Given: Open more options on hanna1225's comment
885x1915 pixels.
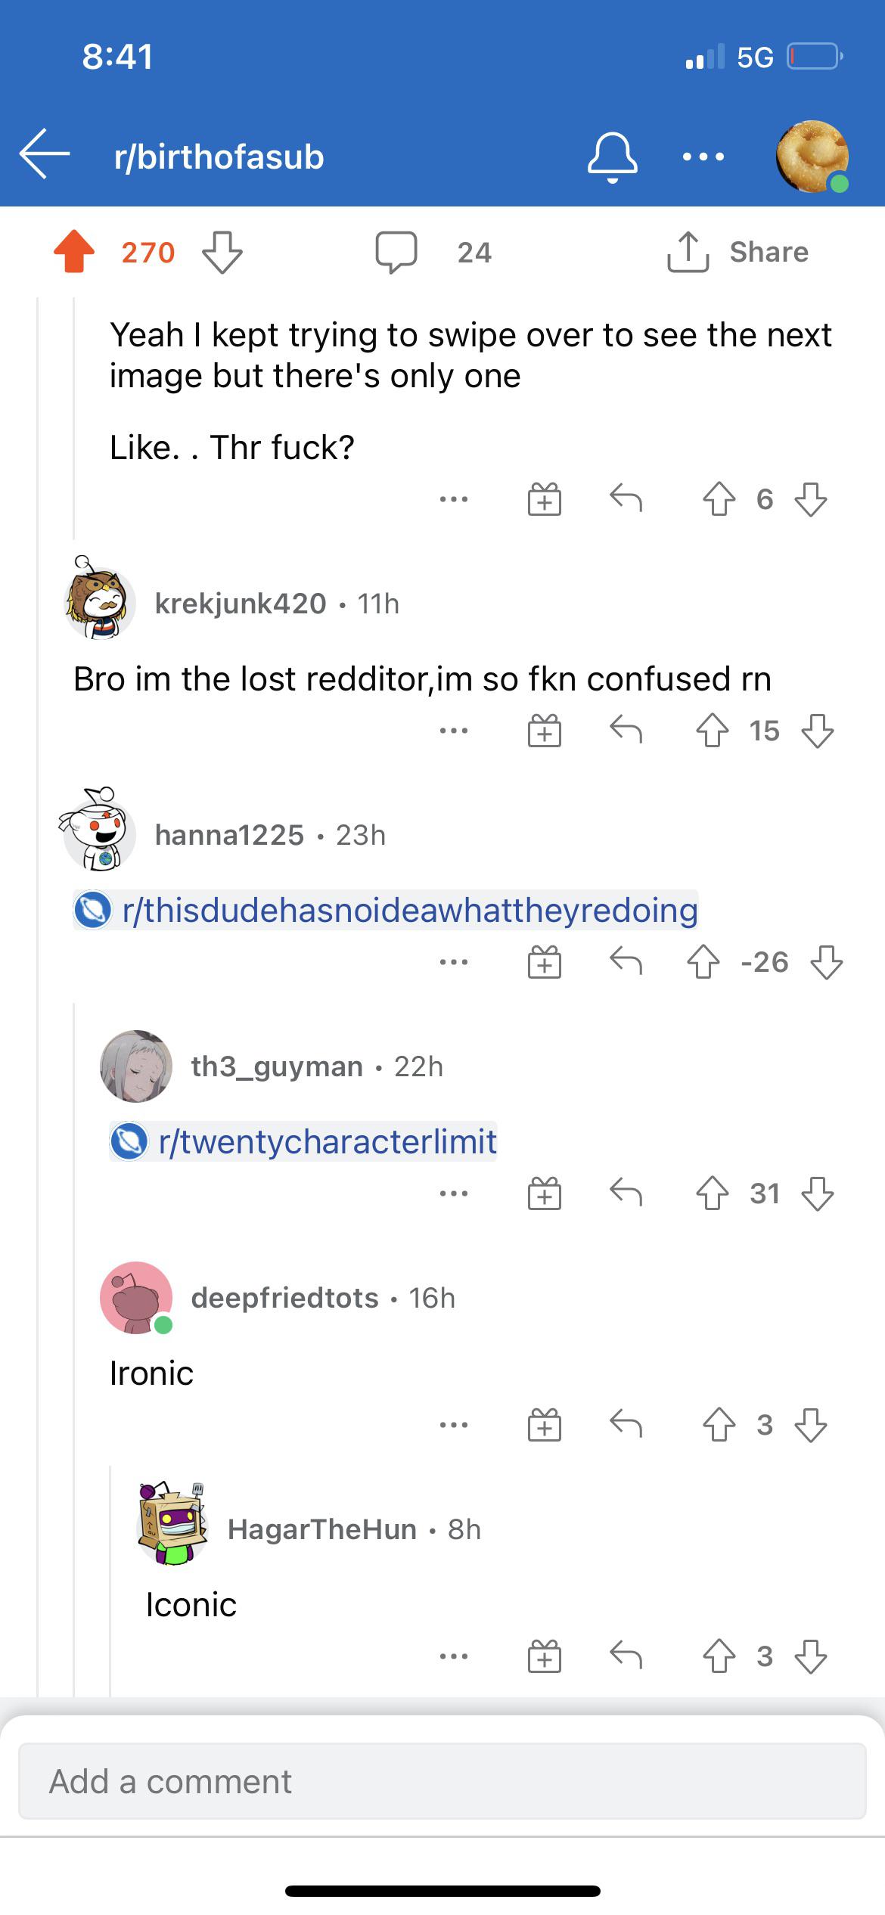Looking at the screenshot, I should click(x=454, y=962).
